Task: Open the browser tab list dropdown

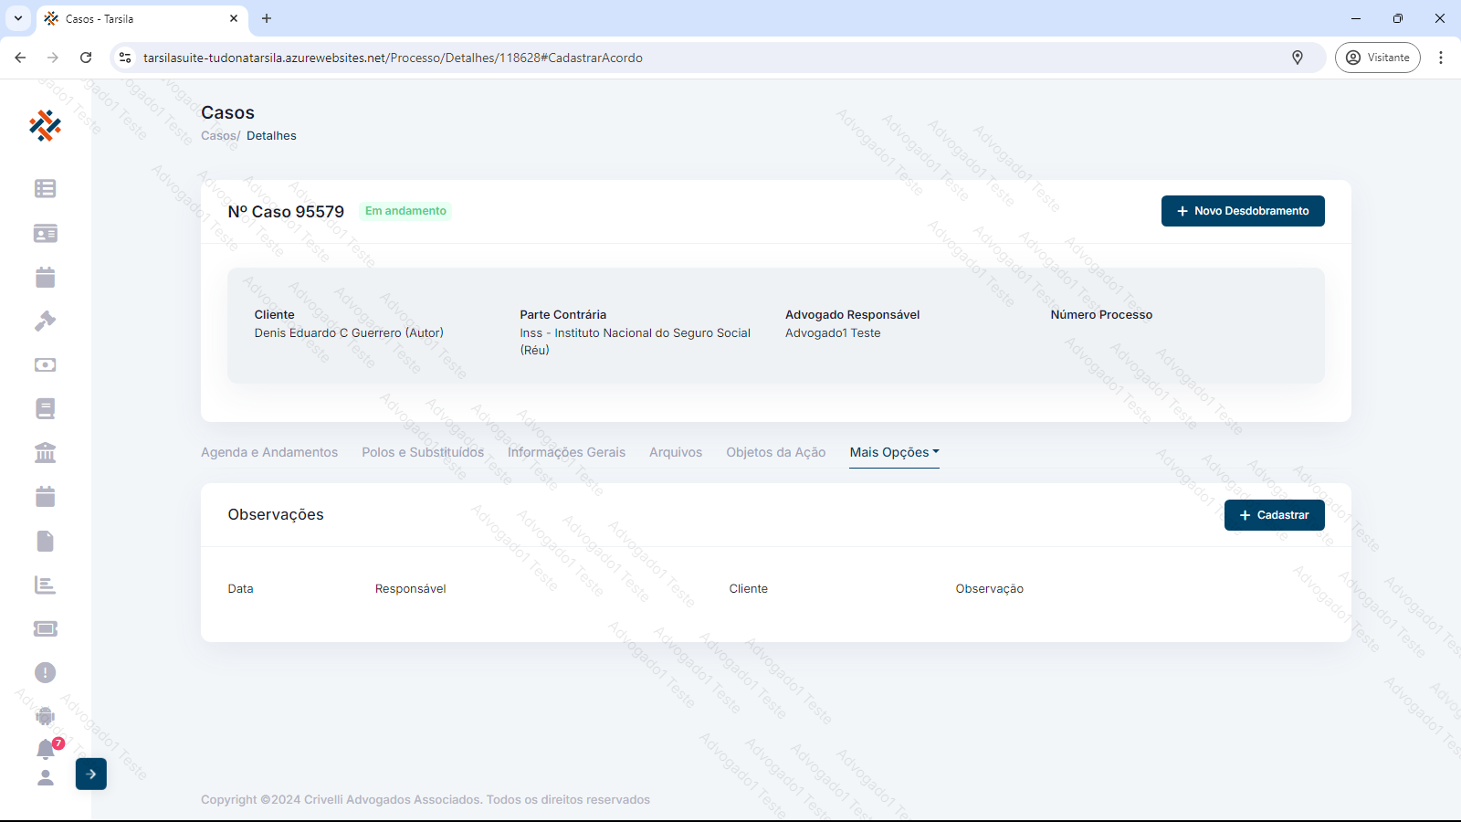Action: pyautogui.click(x=18, y=18)
